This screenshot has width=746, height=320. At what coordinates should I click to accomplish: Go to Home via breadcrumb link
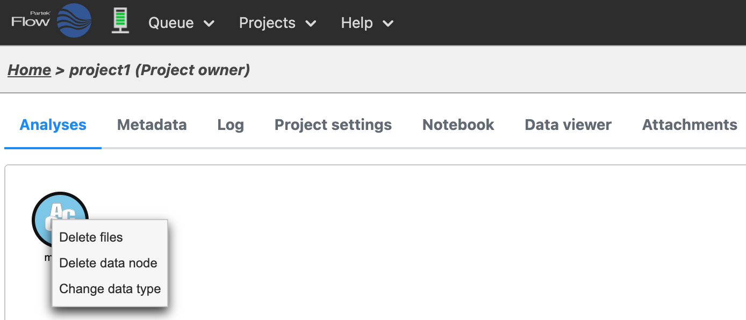pyautogui.click(x=29, y=70)
